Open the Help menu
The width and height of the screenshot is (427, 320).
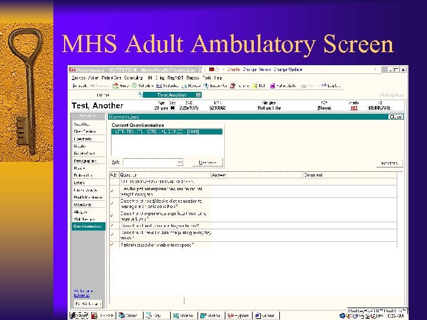pyautogui.click(x=218, y=78)
